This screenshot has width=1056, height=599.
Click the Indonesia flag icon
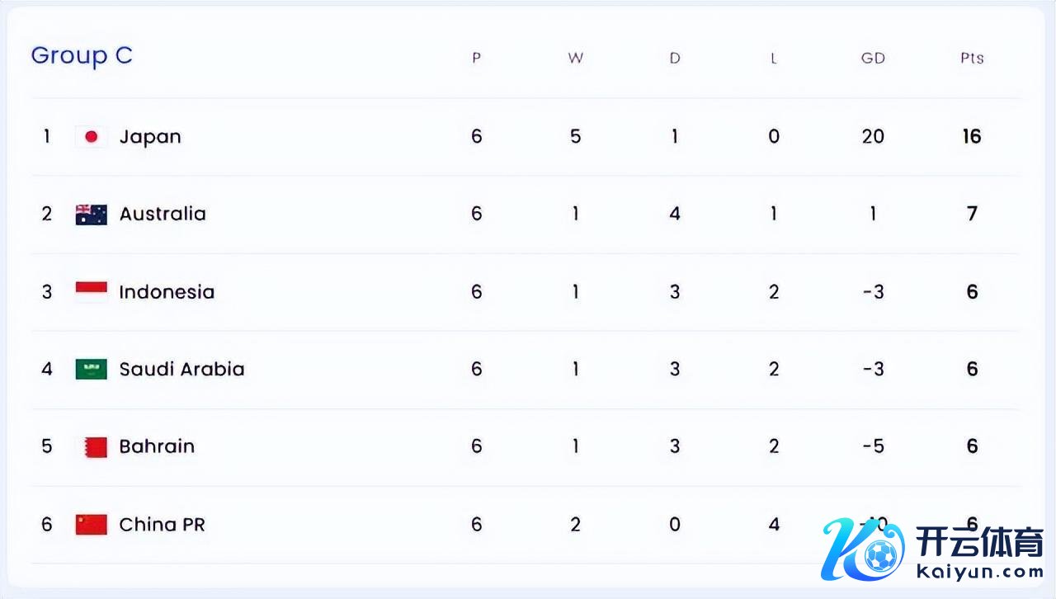pyautogui.click(x=92, y=291)
